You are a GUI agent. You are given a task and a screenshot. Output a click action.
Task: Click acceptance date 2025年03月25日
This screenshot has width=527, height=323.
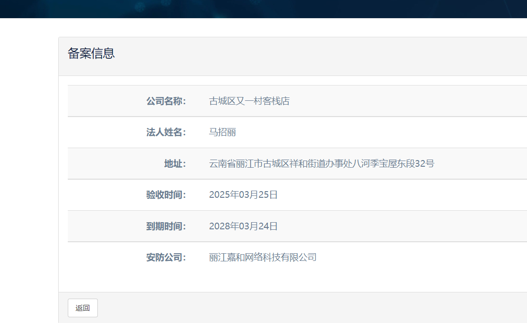tap(243, 195)
